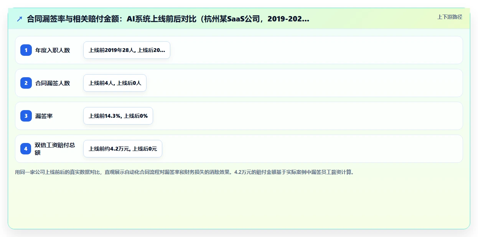Click the number 2 badge for 合同漏签人数
478x237 pixels.
pyautogui.click(x=26, y=83)
